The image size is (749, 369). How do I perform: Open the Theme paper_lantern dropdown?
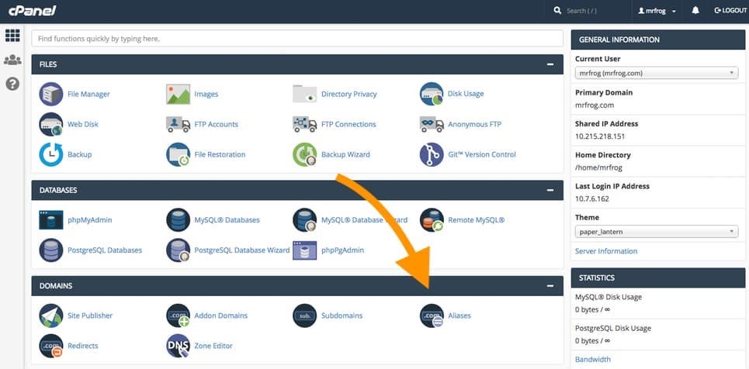(x=657, y=232)
